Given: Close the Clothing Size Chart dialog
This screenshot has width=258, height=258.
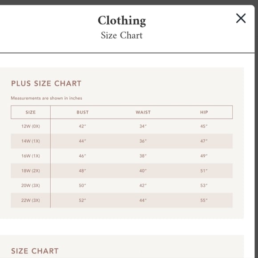Looking at the screenshot, I should [x=241, y=18].
